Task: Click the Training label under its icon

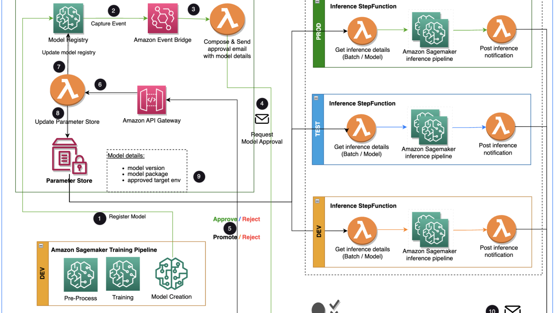Action: (x=123, y=298)
